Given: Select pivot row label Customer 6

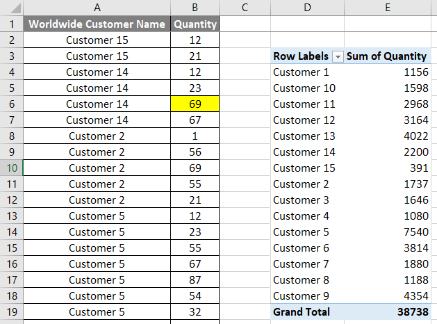Looking at the screenshot, I should [x=307, y=248].
